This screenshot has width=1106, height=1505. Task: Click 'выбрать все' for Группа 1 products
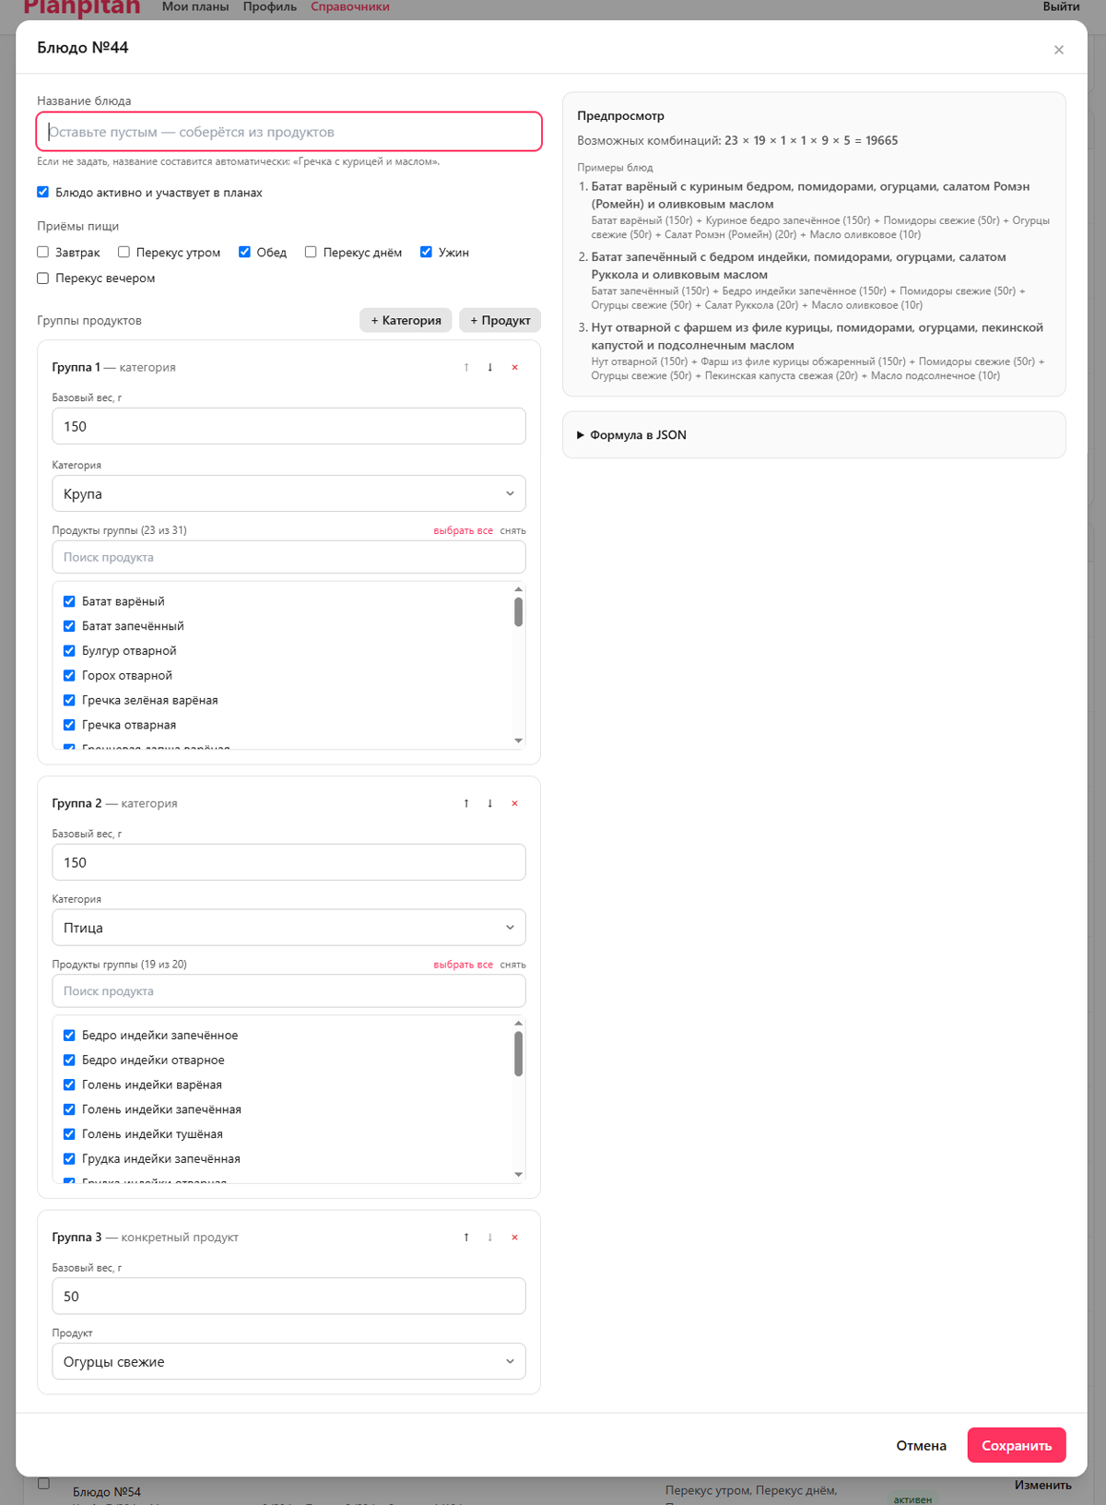tap(464, 530)
